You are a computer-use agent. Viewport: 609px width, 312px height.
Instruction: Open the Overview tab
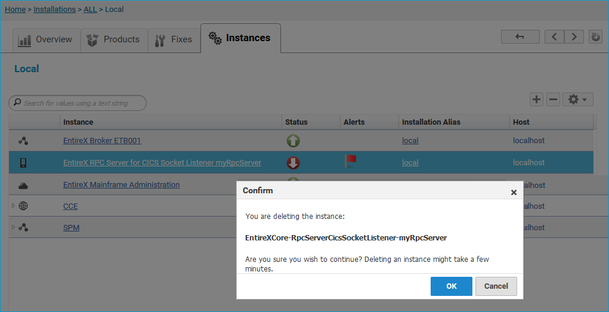point(46,40)
